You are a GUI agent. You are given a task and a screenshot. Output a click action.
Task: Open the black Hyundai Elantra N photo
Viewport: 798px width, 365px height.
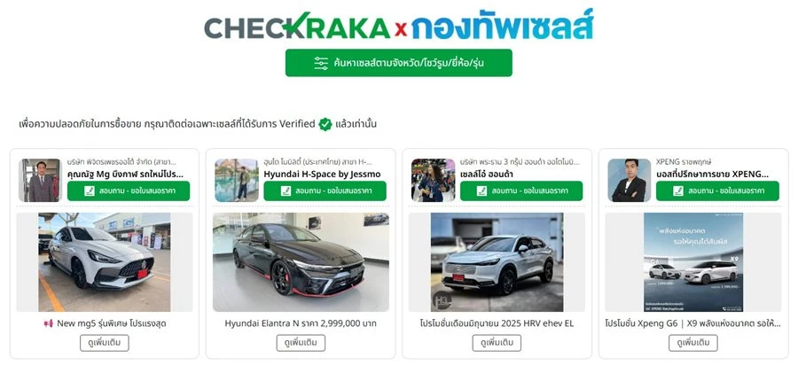[x=301, y=262]
